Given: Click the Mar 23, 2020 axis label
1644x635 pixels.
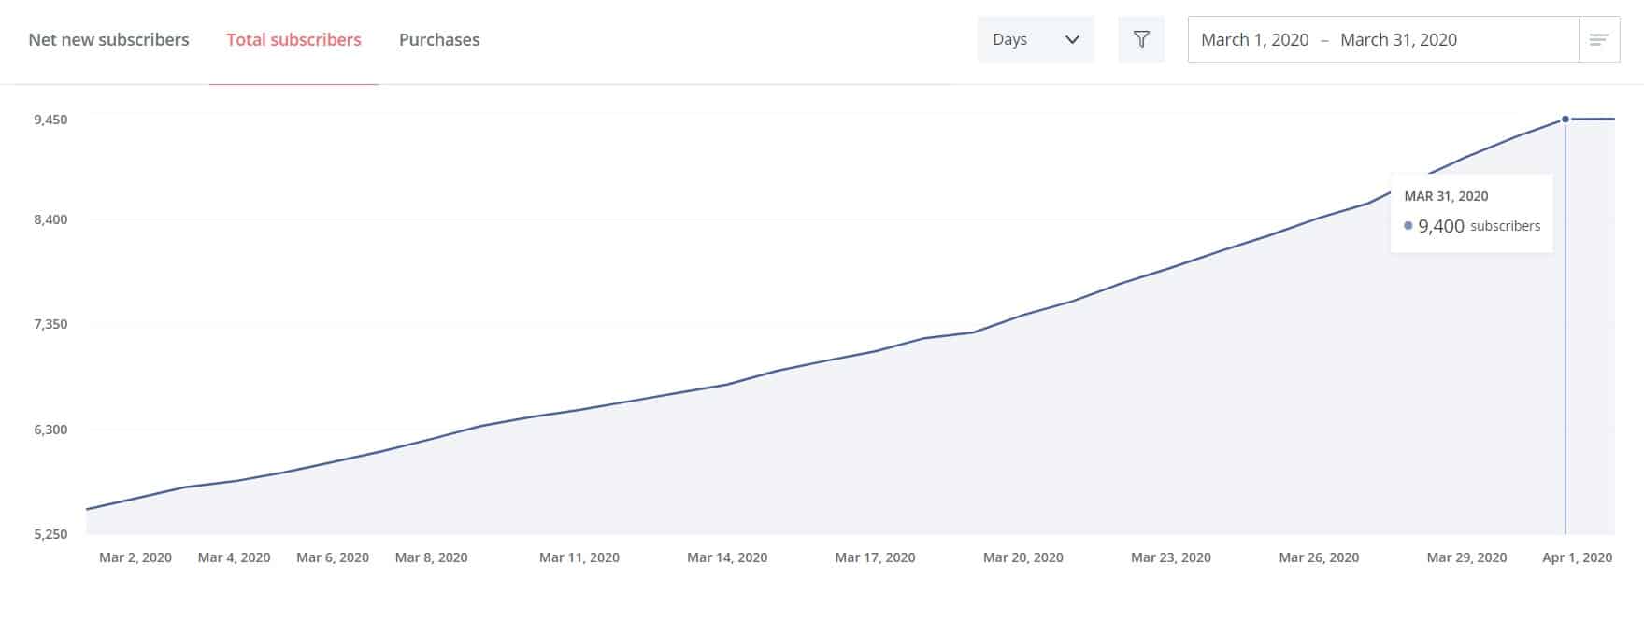Looking at the screenshot, I should pyautogui.click(x=1171, y=557).
